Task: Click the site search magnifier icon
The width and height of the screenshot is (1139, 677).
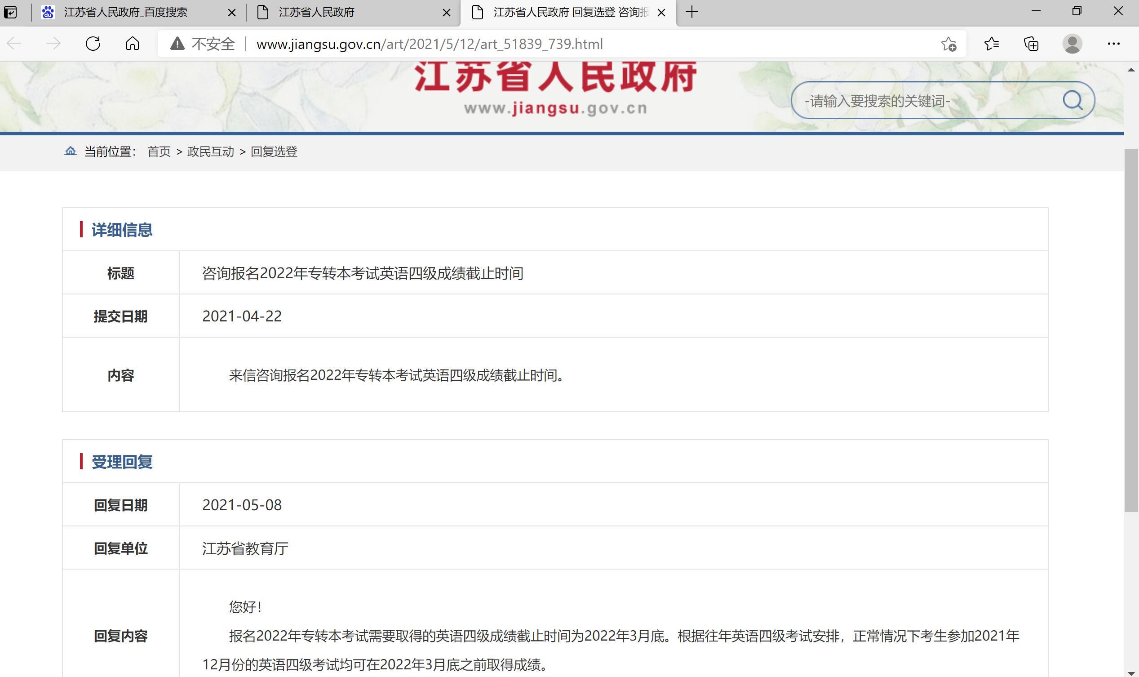Action: (x=1073, y=100)
